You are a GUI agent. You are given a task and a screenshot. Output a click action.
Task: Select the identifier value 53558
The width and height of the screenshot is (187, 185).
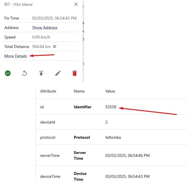[x=111, y=107]
